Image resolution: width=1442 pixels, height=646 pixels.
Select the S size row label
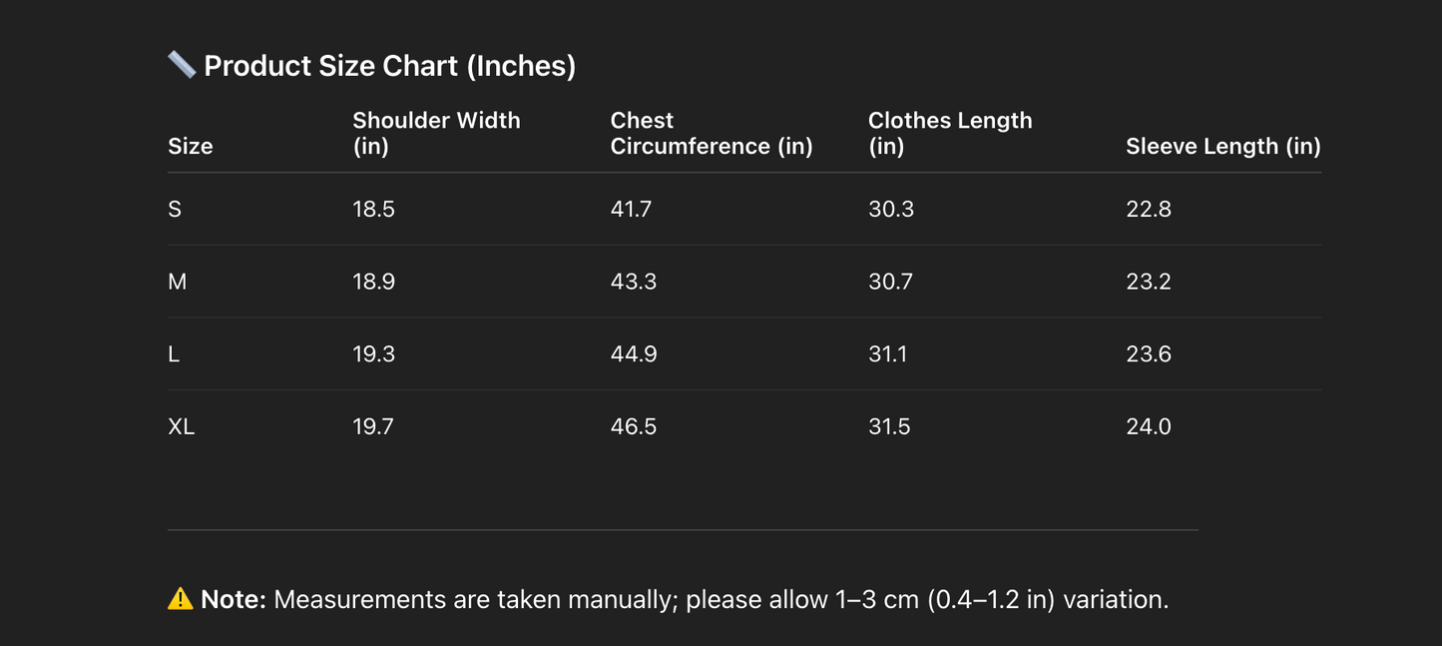click(x=175, y=209)
